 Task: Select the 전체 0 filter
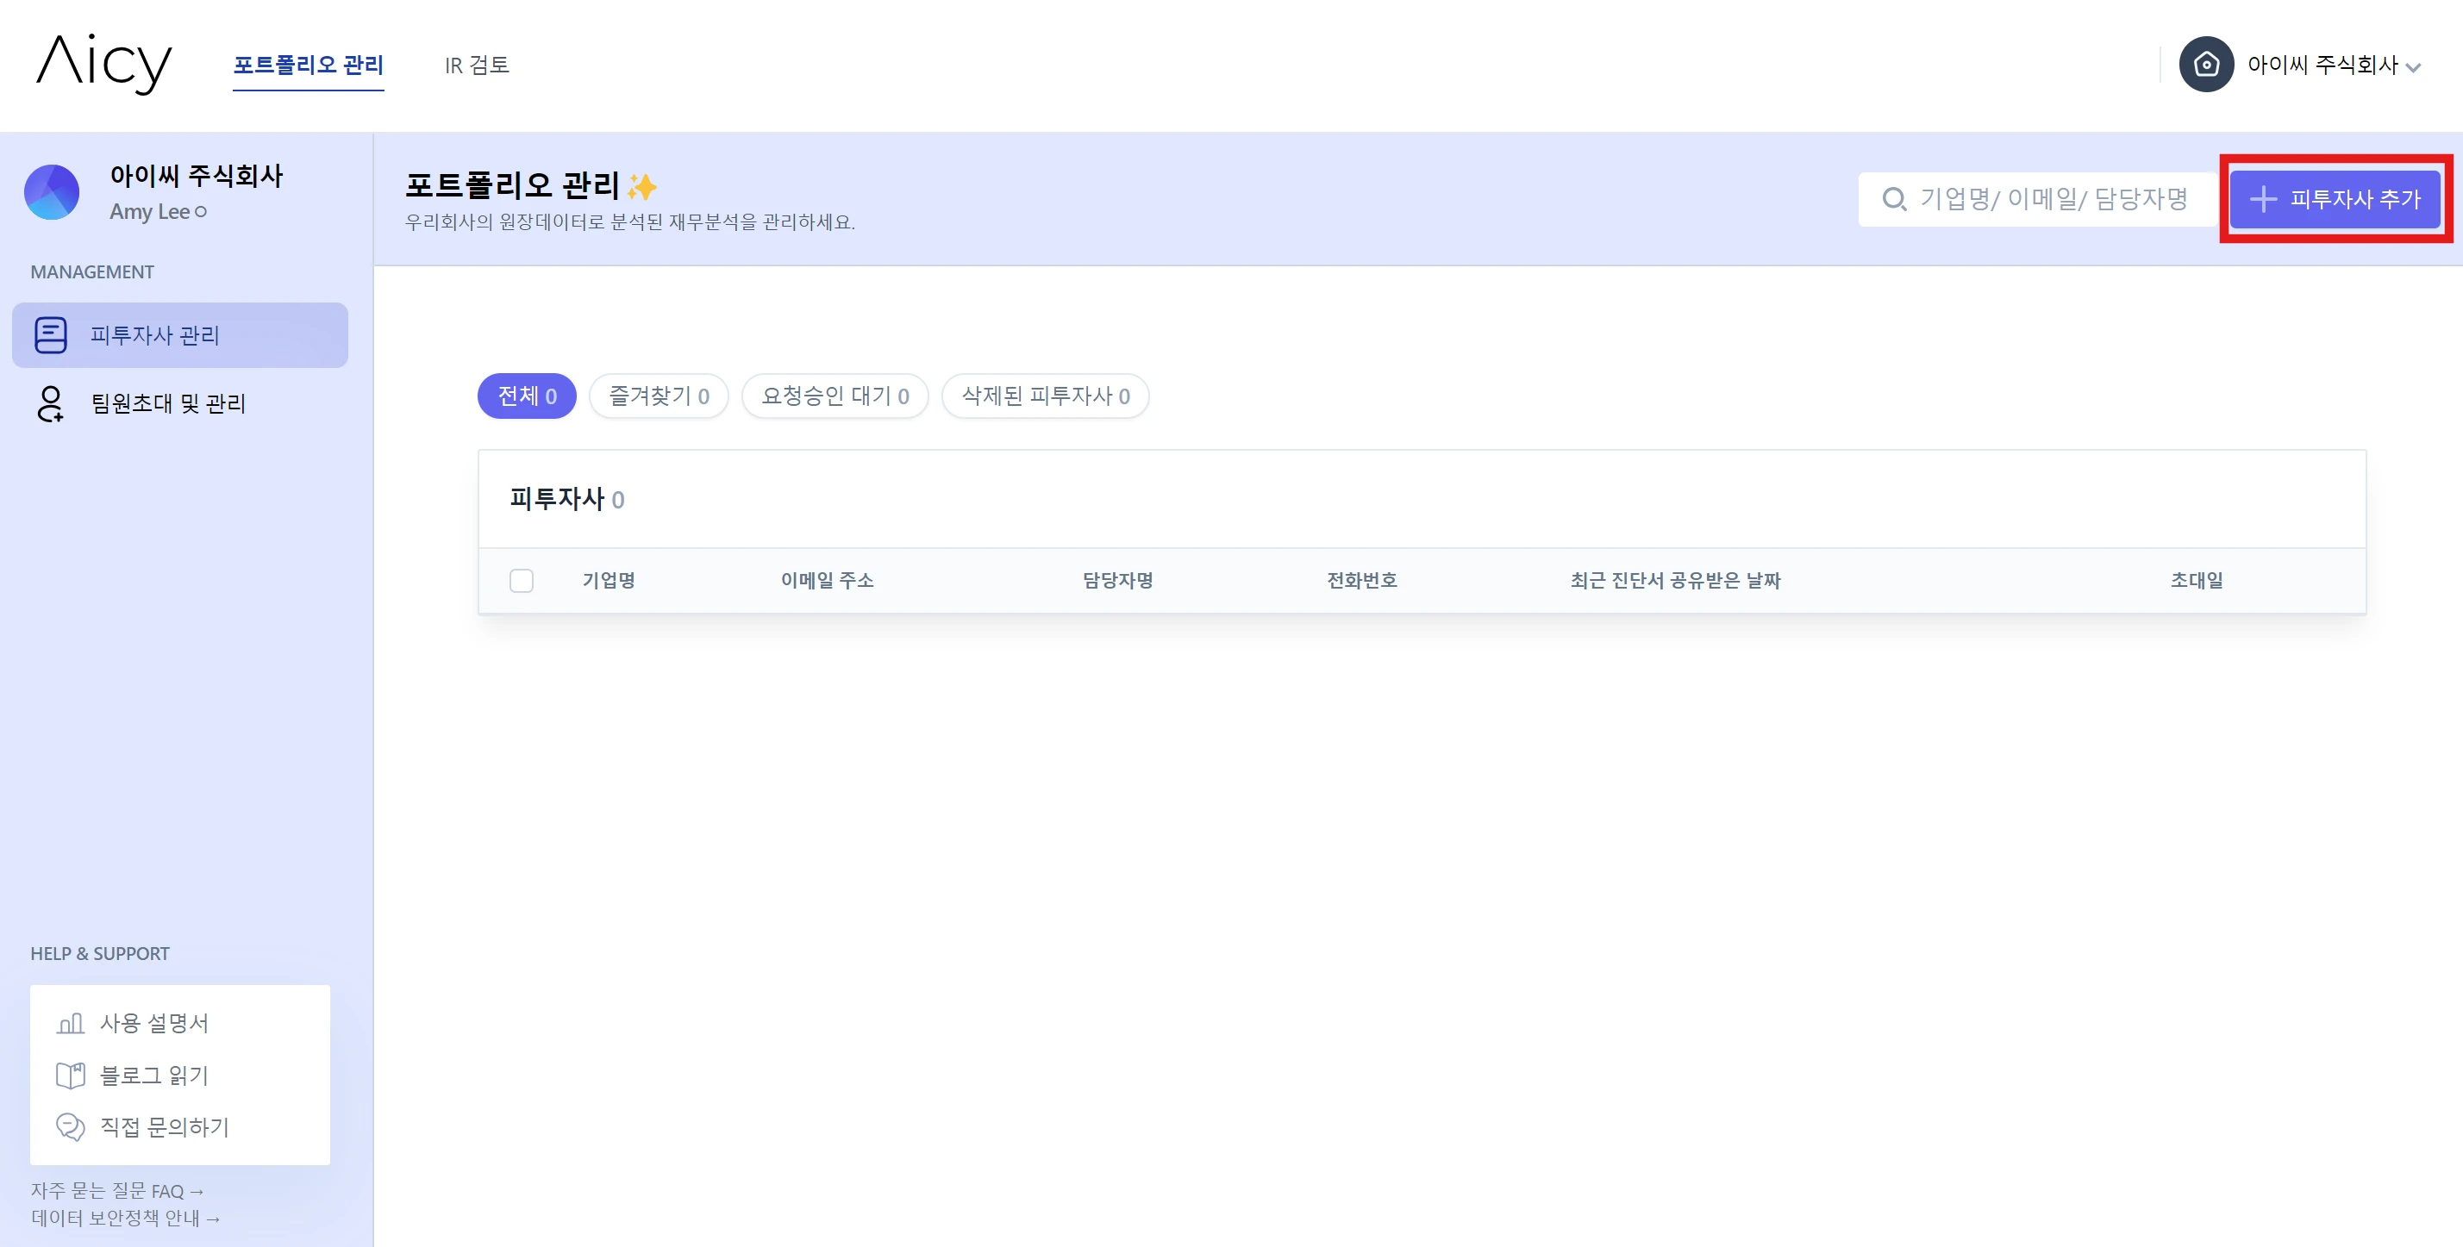[527, 396]
